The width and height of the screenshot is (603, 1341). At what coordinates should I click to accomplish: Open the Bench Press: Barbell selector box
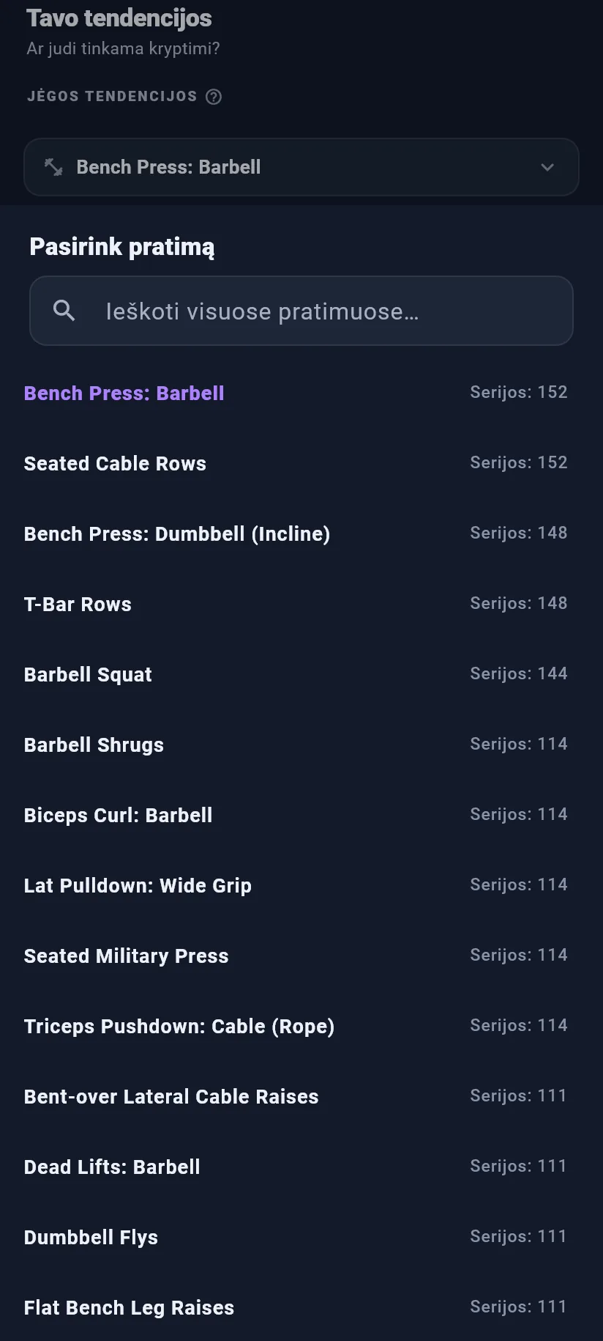coord(301,167)
